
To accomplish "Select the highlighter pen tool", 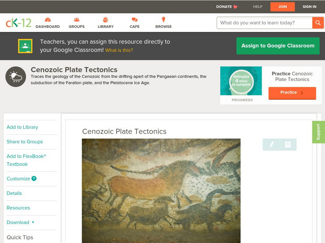I will click(271, 144).
